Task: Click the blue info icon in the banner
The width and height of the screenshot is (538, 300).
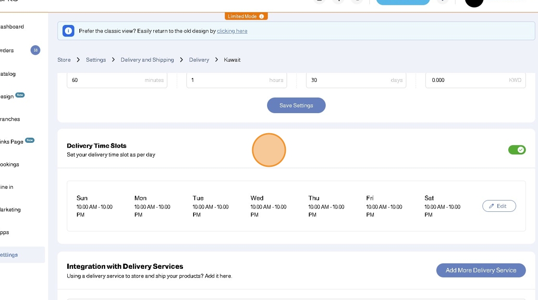Action: 68,31
